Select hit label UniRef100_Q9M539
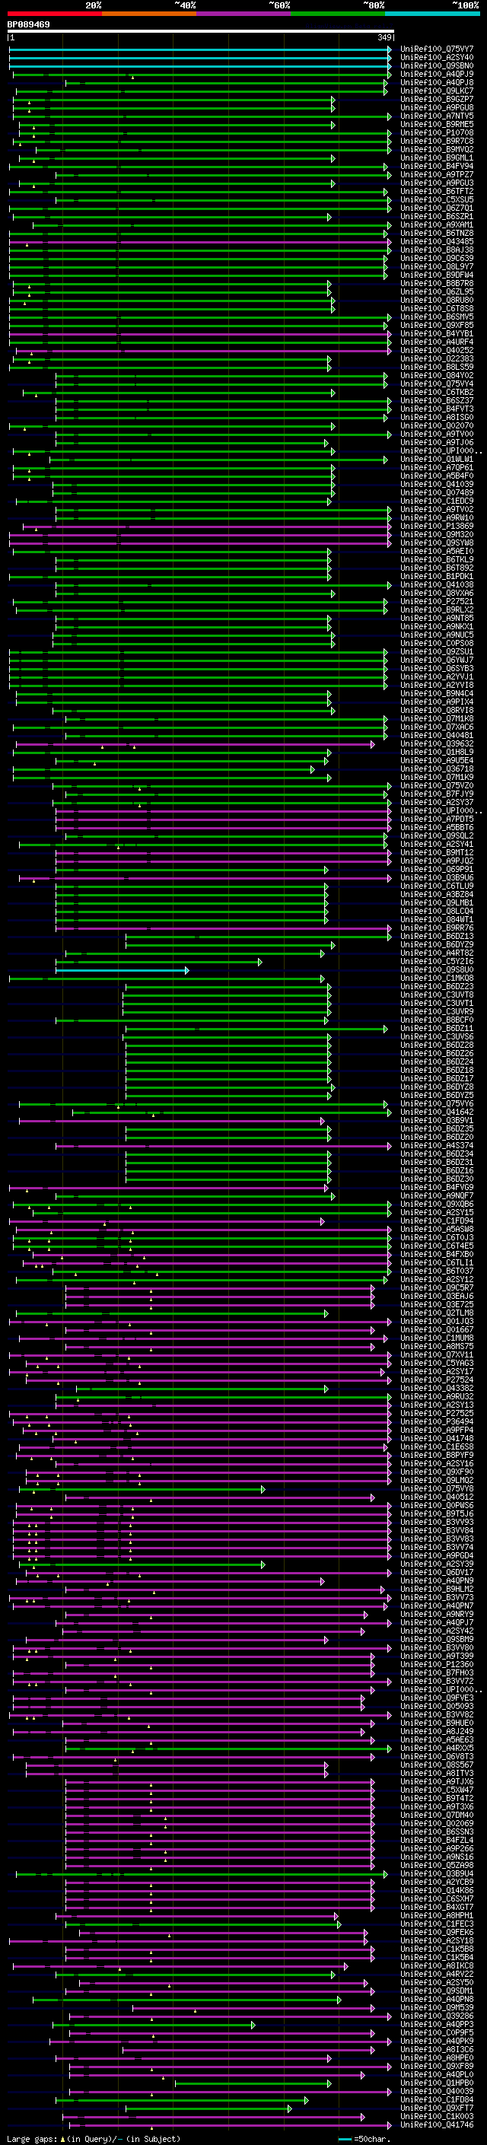The image size is (487, 2145). click(437, 2007)
